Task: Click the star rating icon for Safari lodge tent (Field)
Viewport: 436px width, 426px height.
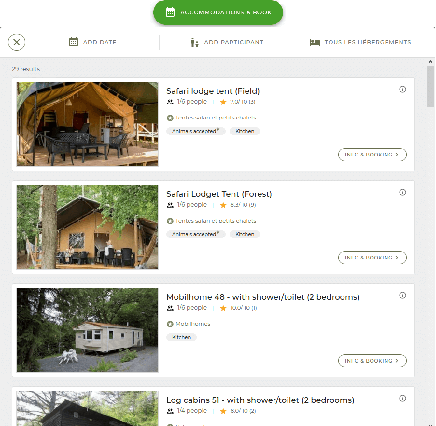Action: tap(223, 102)
